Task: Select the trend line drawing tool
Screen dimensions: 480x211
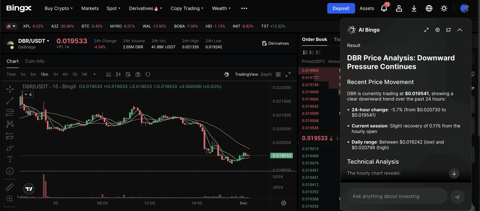Action: point(10,101)
